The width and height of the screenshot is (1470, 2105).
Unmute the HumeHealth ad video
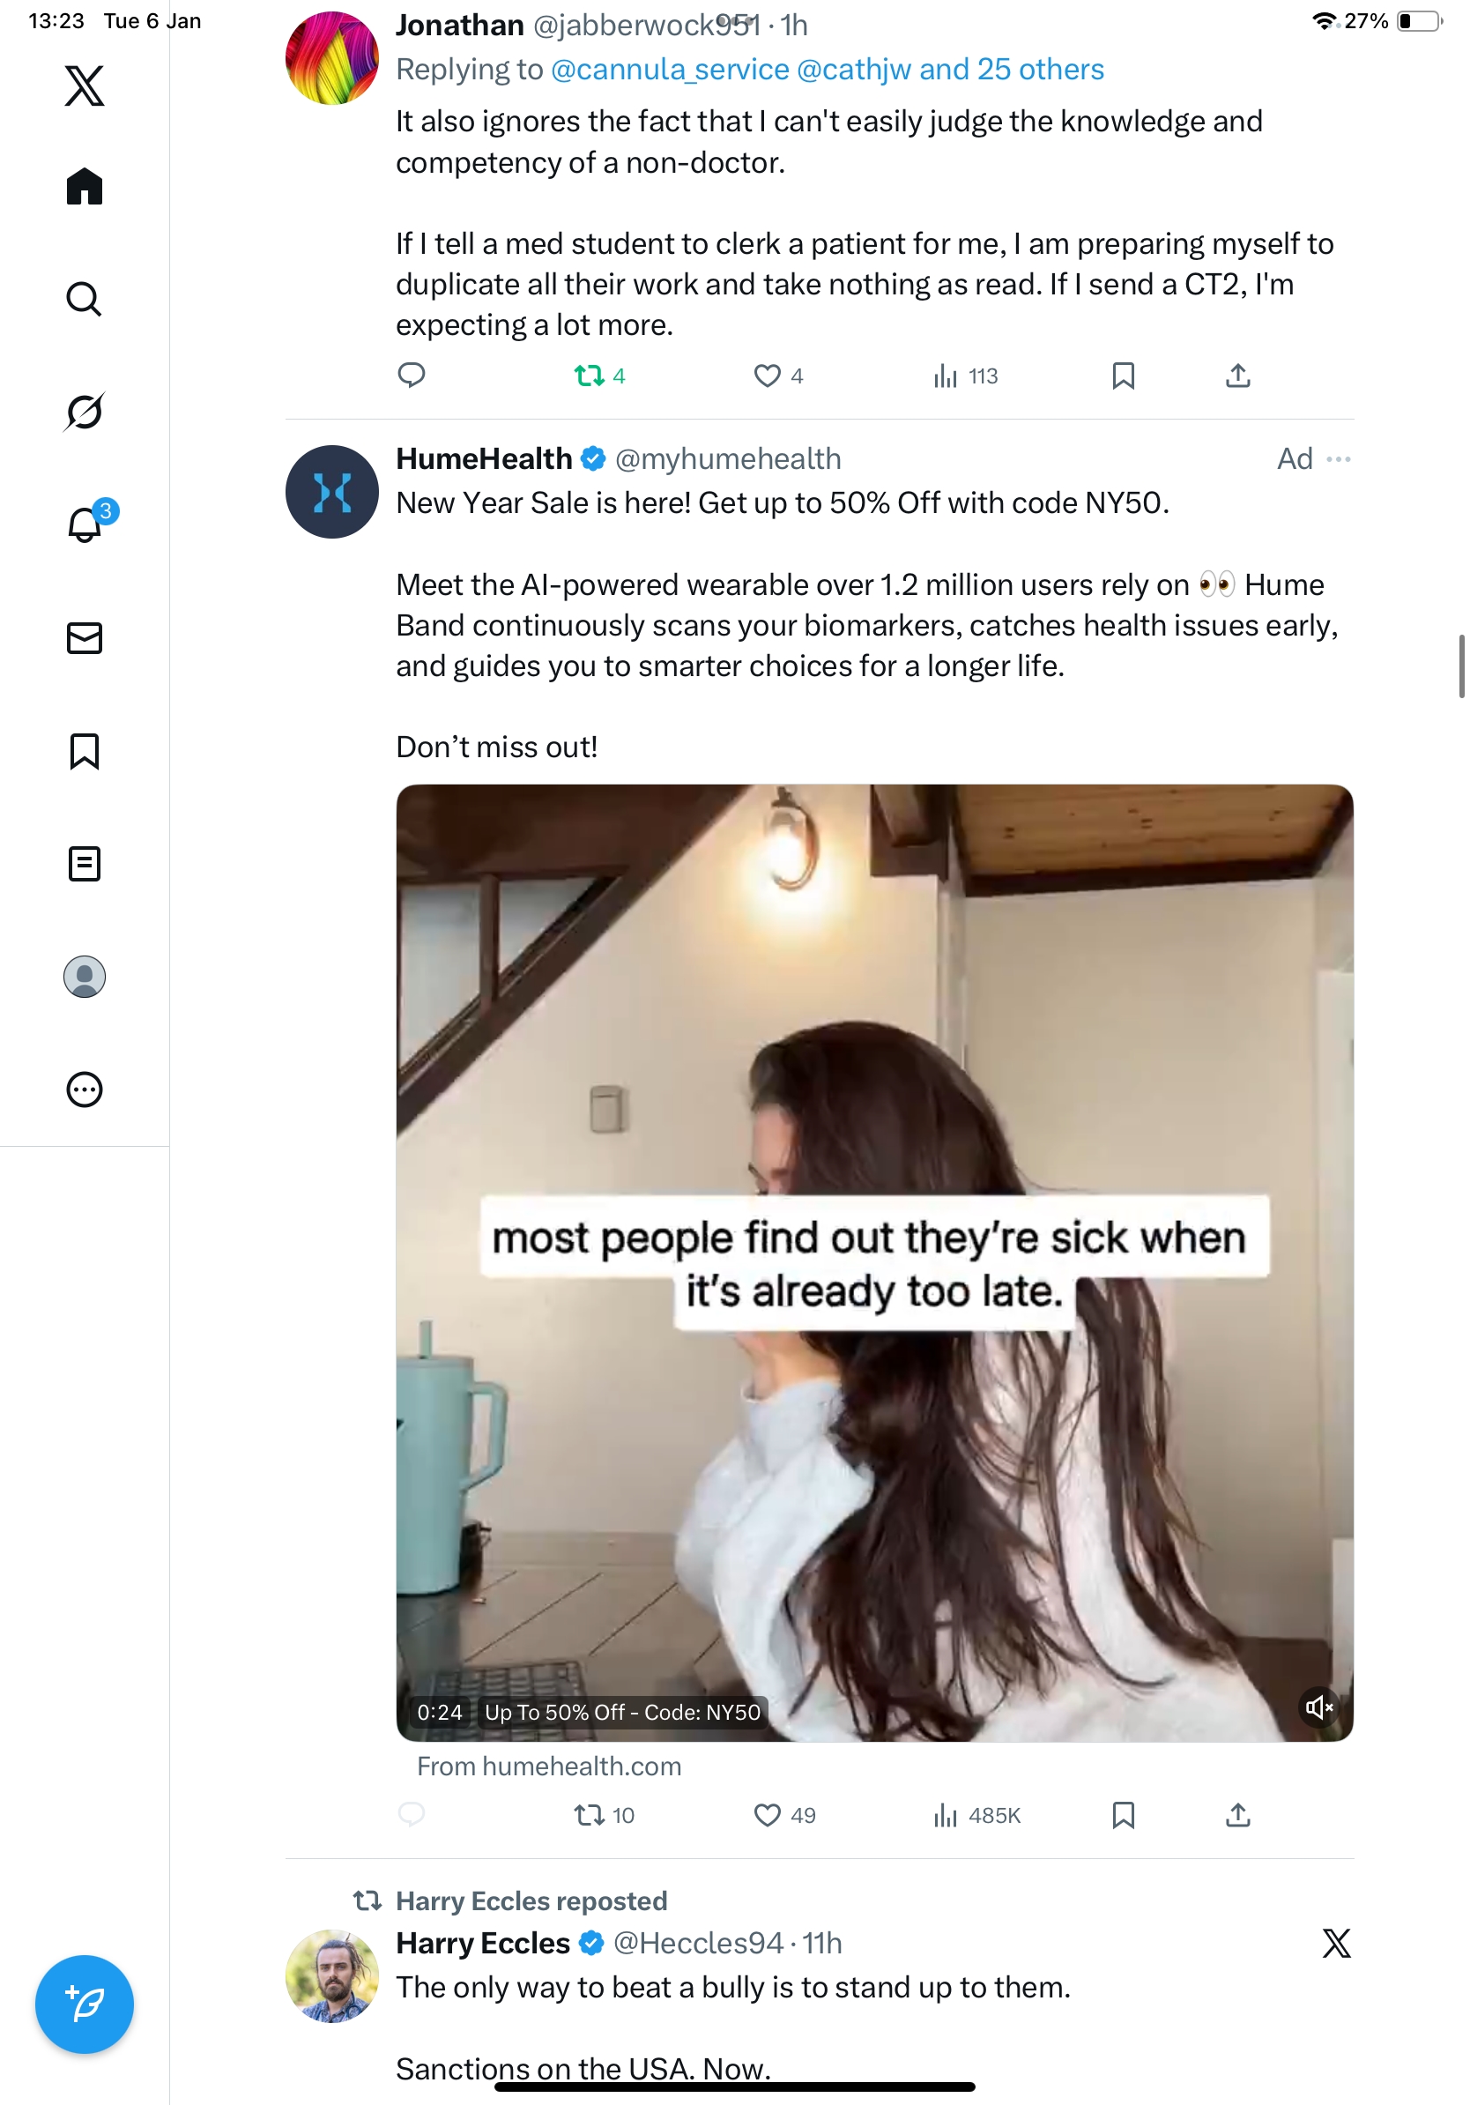tap(1318, 1707)
